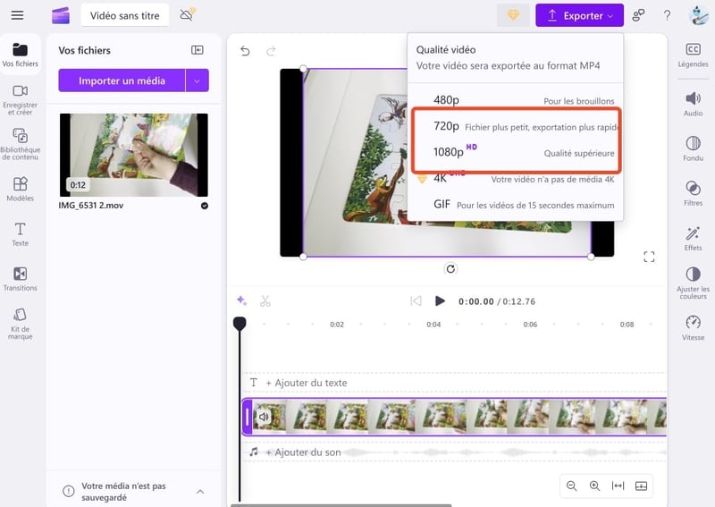Open Ajuster les couleurs panel

[693, 282]
